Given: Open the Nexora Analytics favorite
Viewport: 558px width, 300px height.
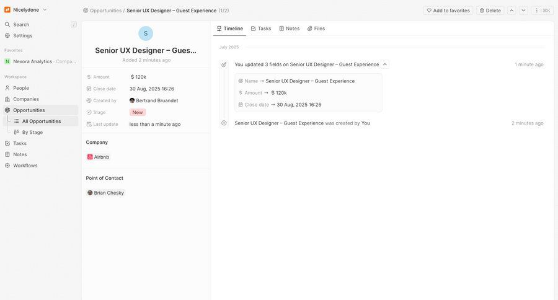Looking at the screenshot, I should point(40,61).
